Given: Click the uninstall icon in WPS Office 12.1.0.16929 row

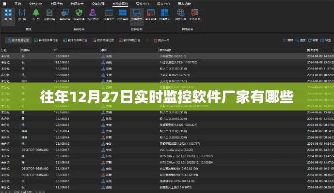Looking at the screenshot, I should click(x=103, y=163).
